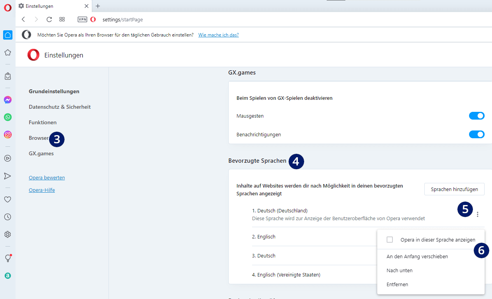The width and height of the screenshot is (492, 299).
Task: Open Instagram in the sidebar
Action: coord(8,134)
